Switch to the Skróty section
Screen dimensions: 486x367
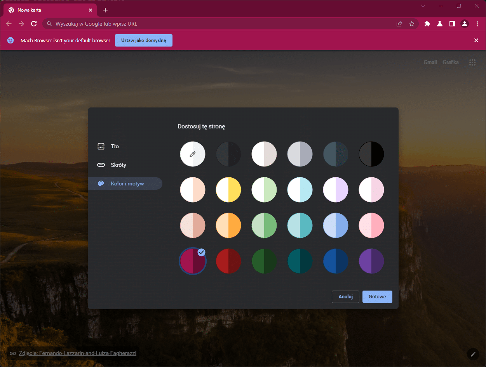[x=118, y=165]
